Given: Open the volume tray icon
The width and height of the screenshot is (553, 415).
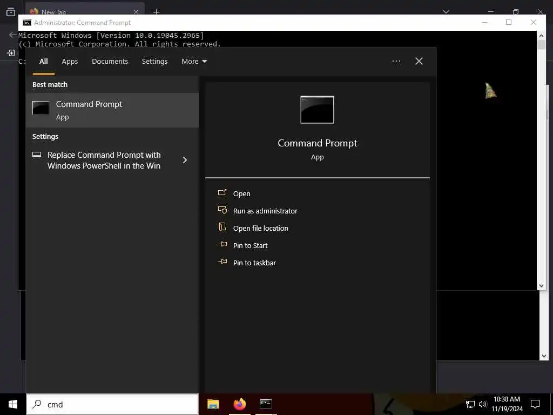Looking at the screenshot, I should click(483, 405).
